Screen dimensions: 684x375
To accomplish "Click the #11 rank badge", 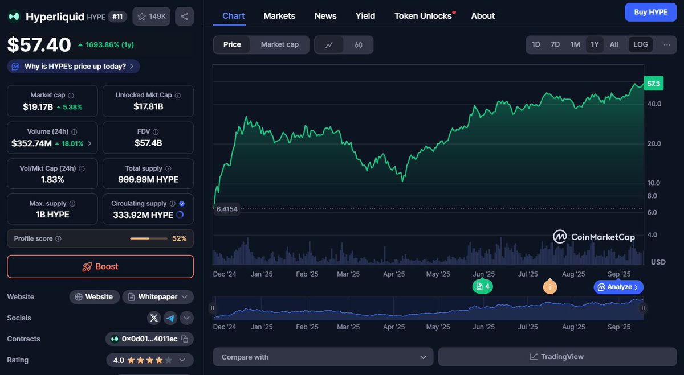I will pos(117,17).
